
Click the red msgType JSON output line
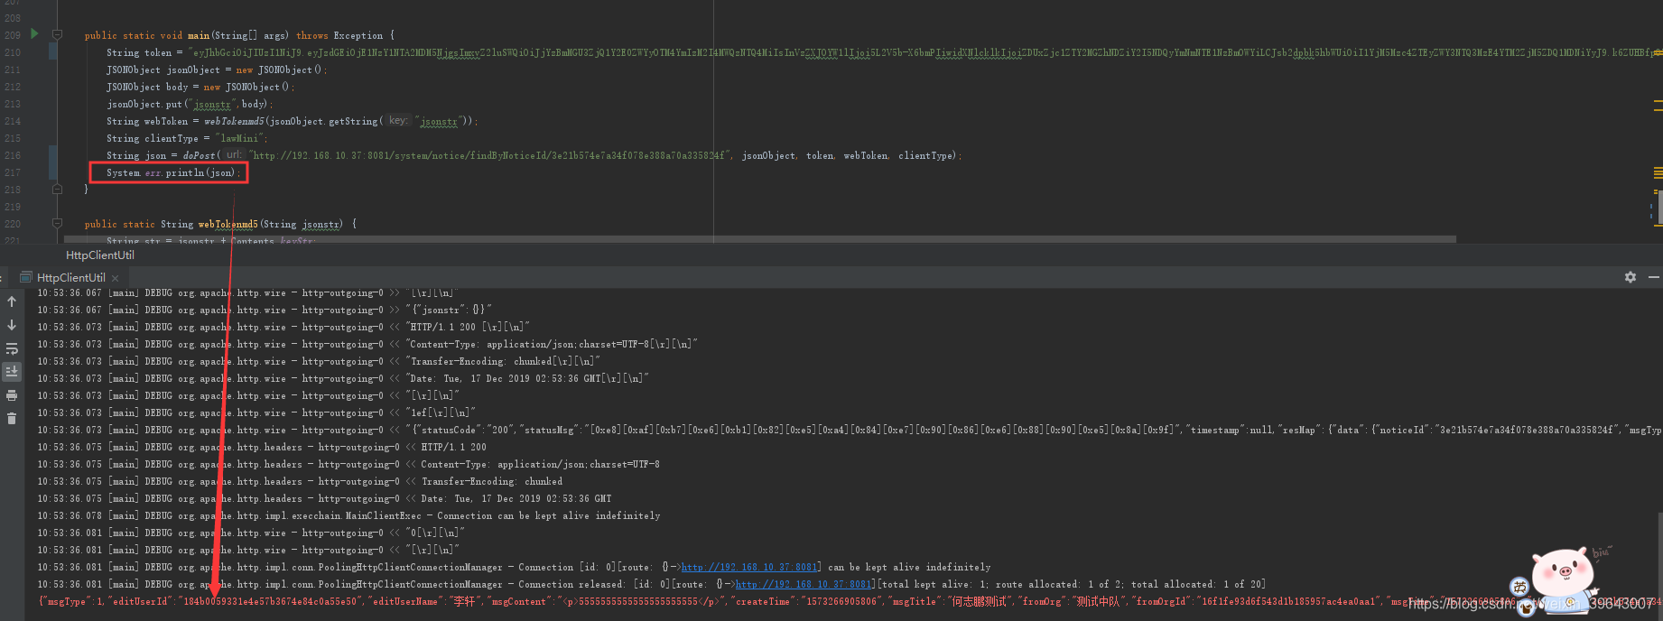[x=849, y=601]
